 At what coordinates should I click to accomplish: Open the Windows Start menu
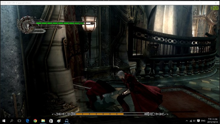coord(4,121)
